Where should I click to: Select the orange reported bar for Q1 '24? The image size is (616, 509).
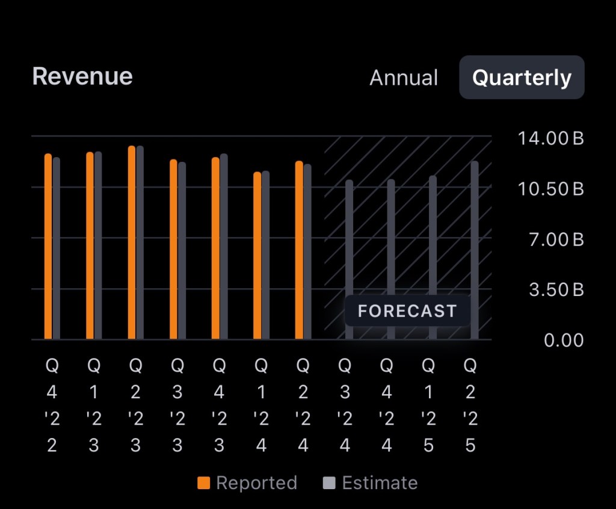point(257,256)
